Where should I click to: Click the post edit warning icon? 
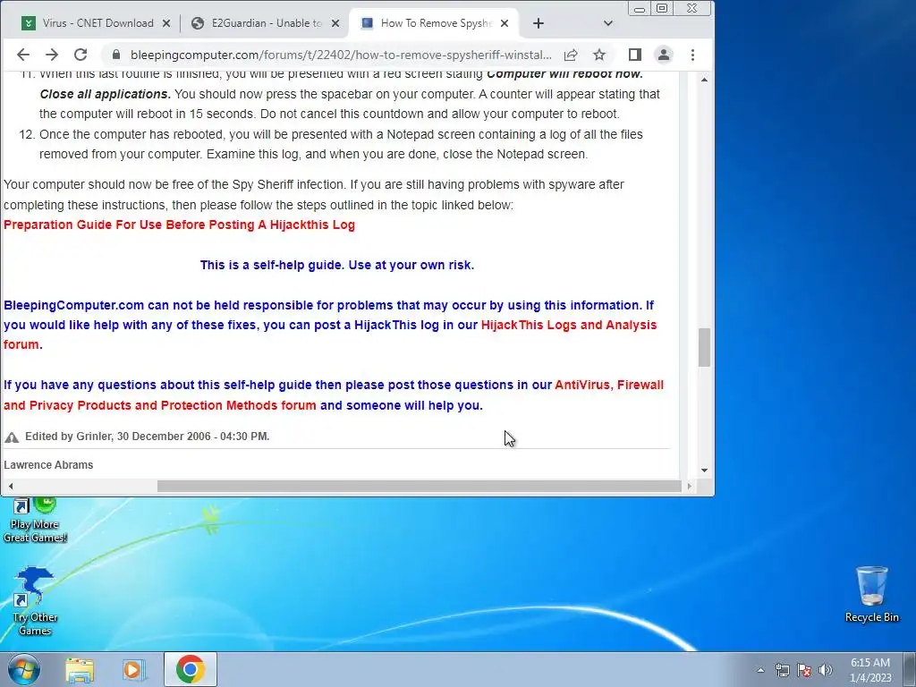tap(12, 437)
